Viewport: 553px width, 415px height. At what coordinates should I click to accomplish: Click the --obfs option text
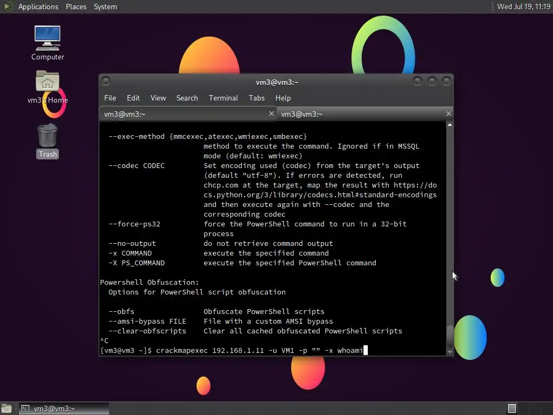122,312
